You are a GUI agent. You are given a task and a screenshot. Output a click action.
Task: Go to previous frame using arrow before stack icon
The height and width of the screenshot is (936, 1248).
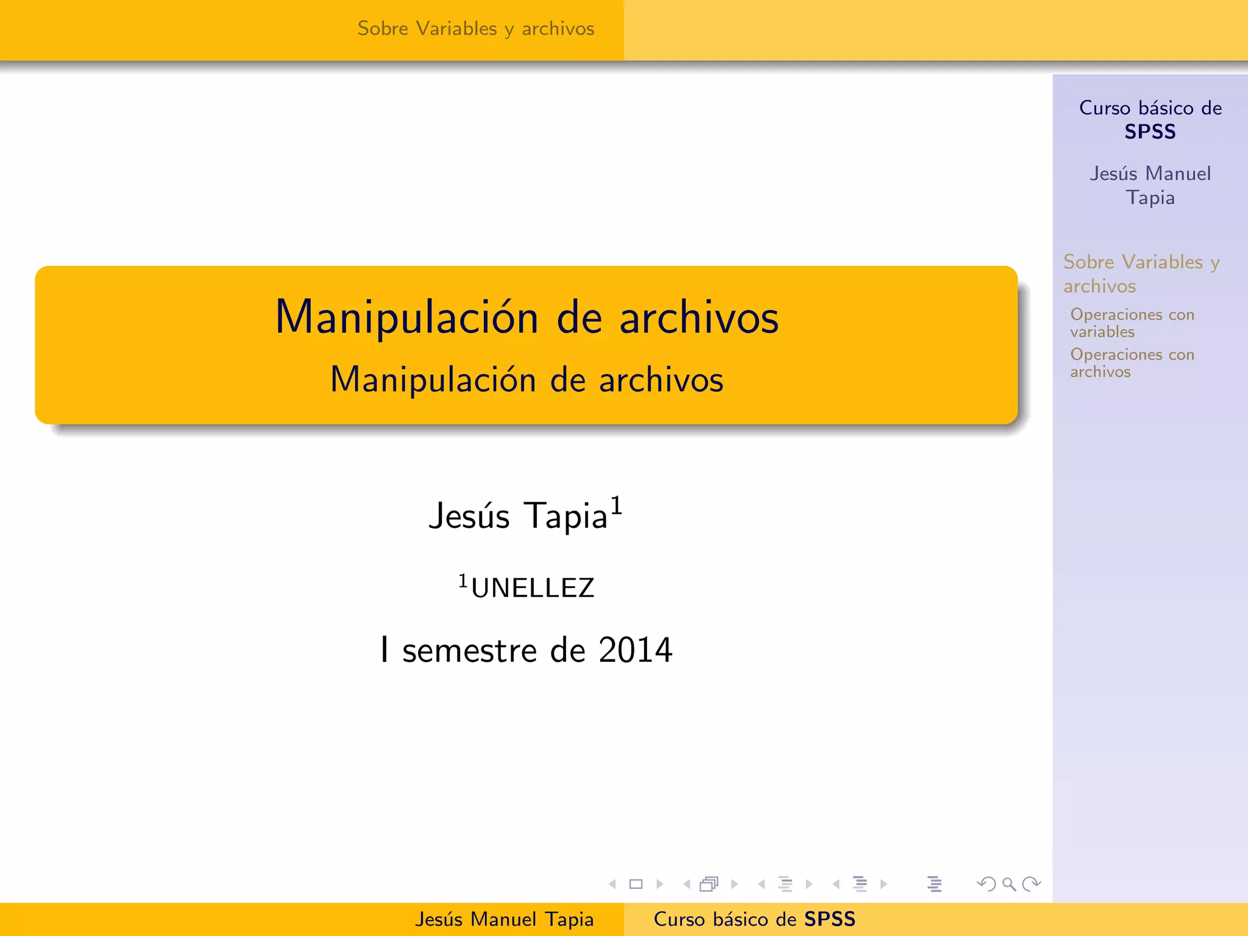(x=687, y=884)
